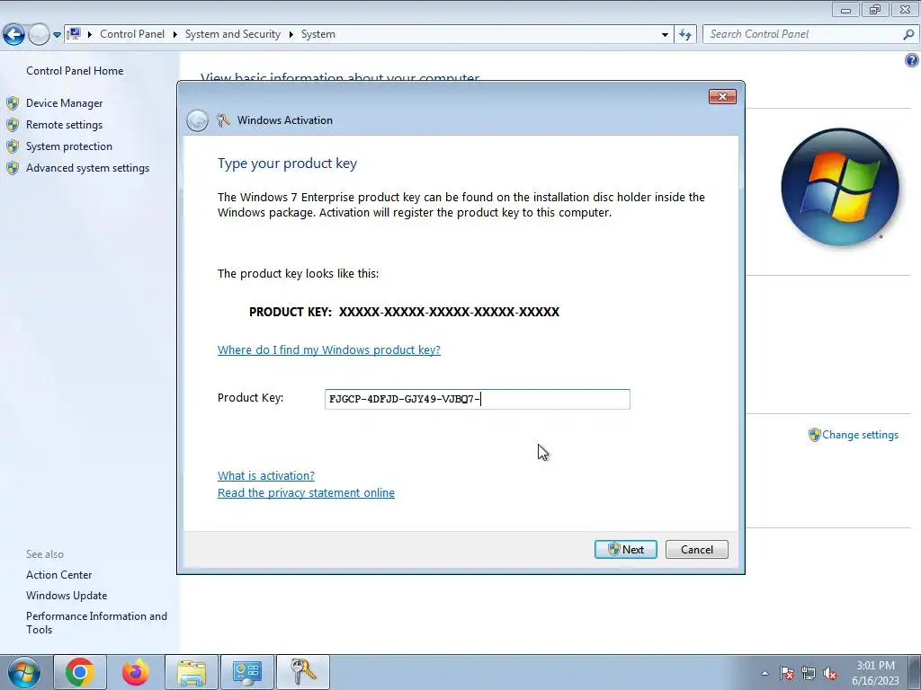Open Device Manager from the sidebar
This screenshot has height=690, width=921.
pos(65,103)
